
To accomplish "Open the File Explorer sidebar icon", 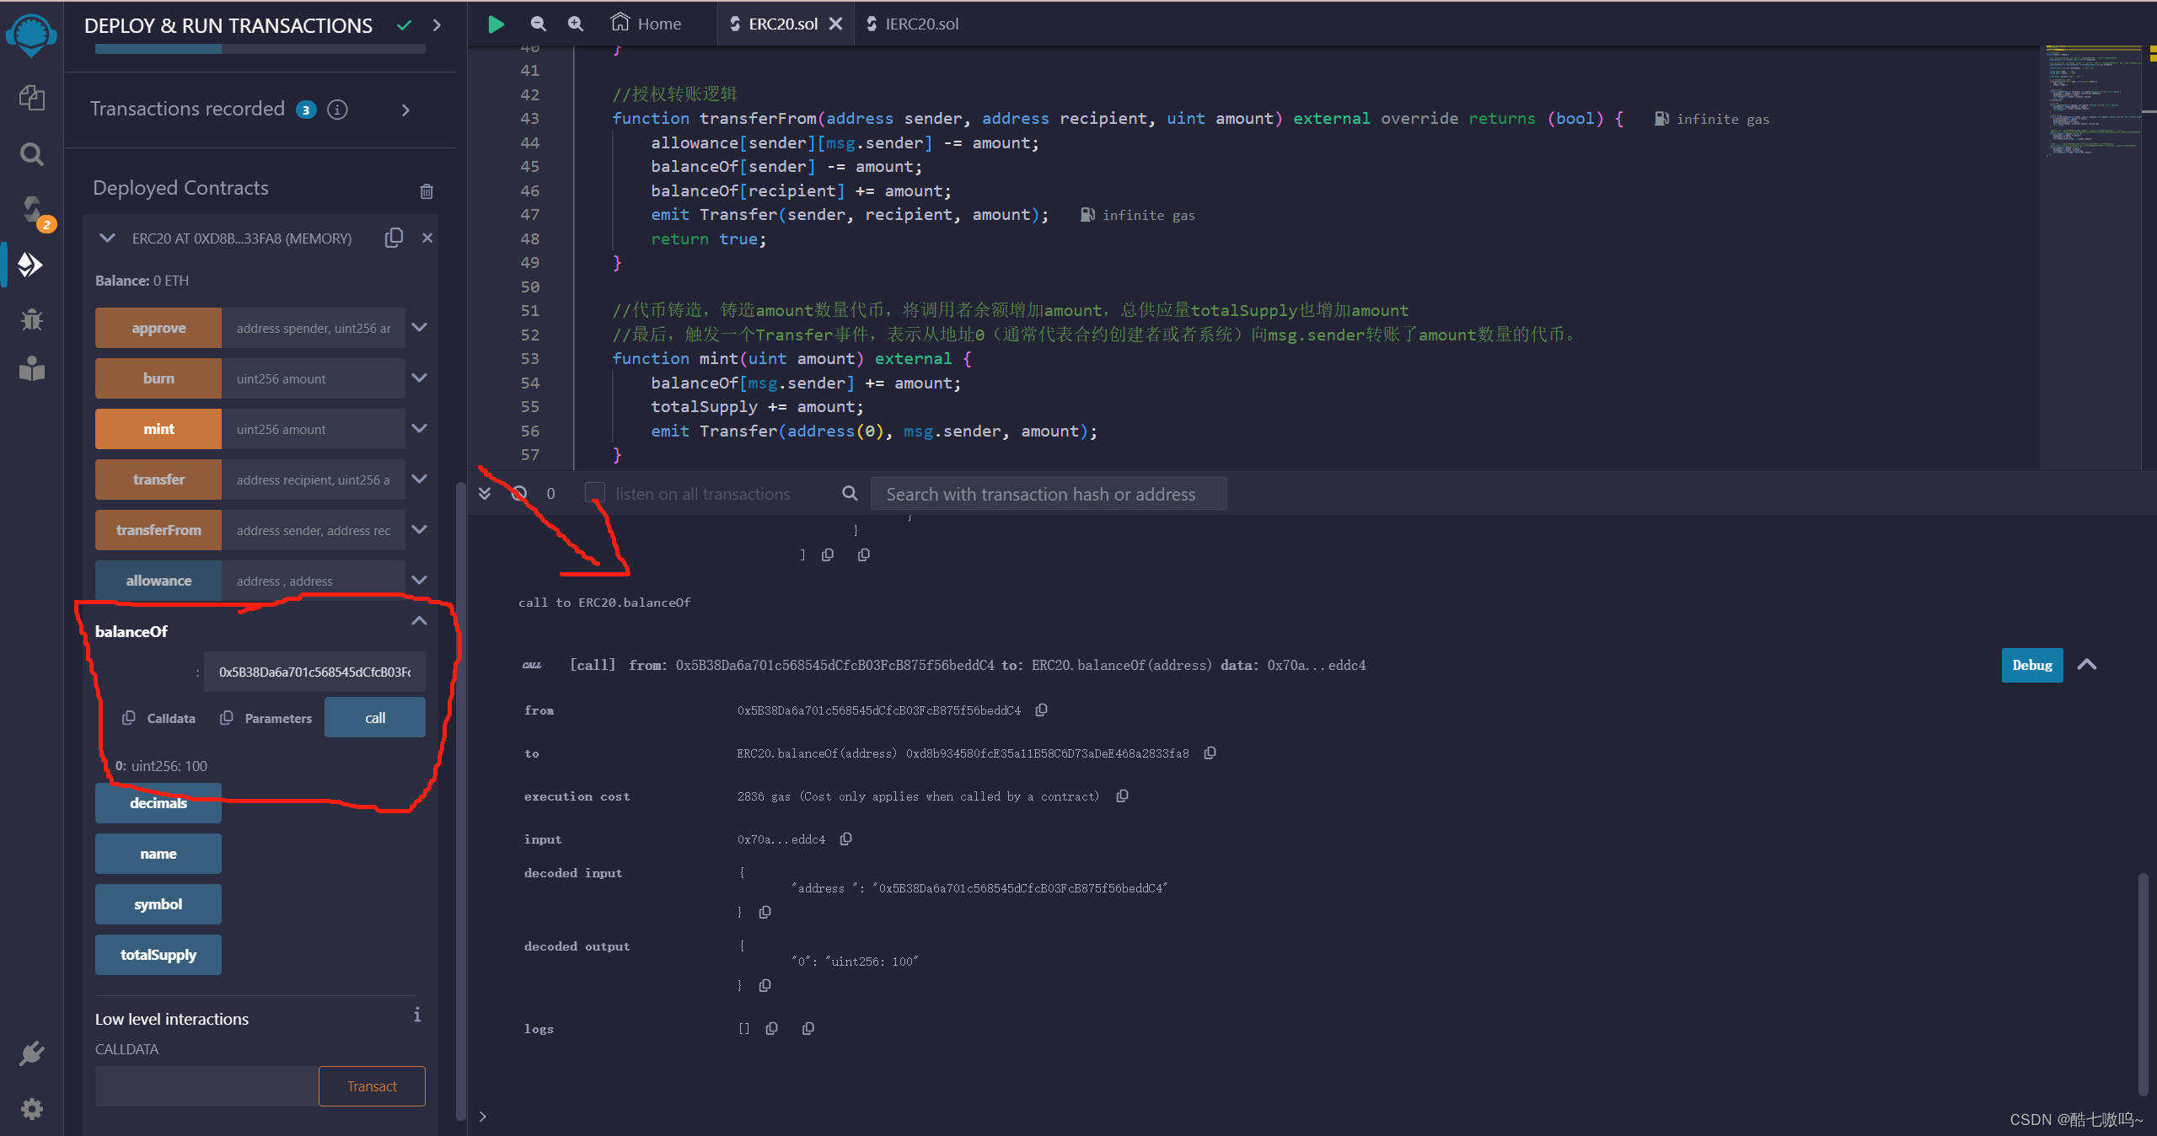I will (x=32, y=98).
